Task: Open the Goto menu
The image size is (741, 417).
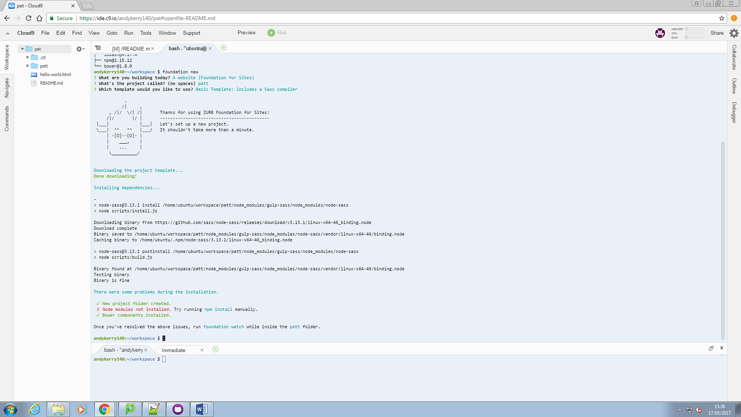Action: [112, 33]
